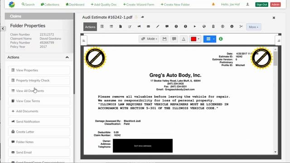The image size is (290, 163).
Task: Click Create Wizard Form in the top navigation
Action: pyautogui.click(x=139, y=5)
